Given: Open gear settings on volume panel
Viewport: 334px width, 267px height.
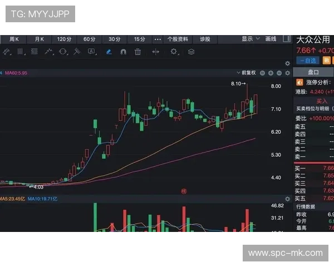Looking at the screenshot, I should pyautogui.click(x=287, y=199).
